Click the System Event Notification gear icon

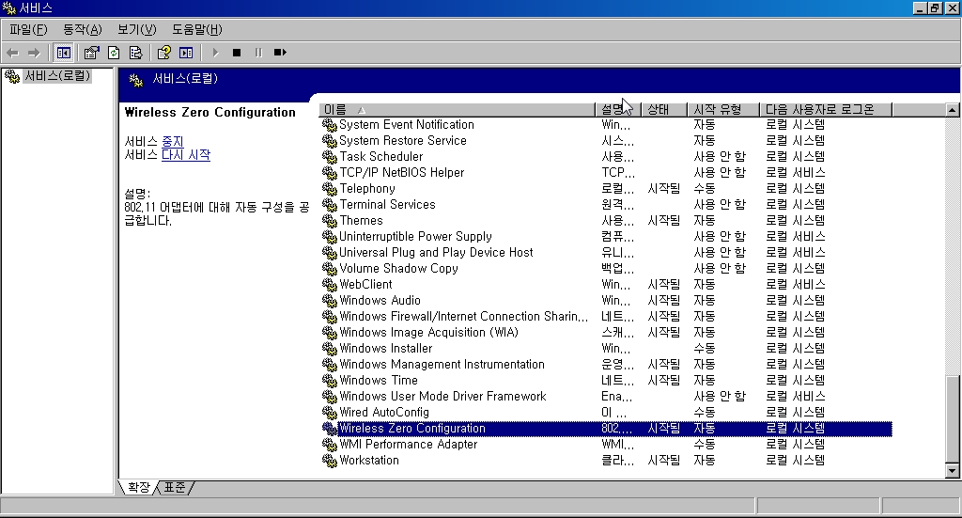click(x=330, y=125)
